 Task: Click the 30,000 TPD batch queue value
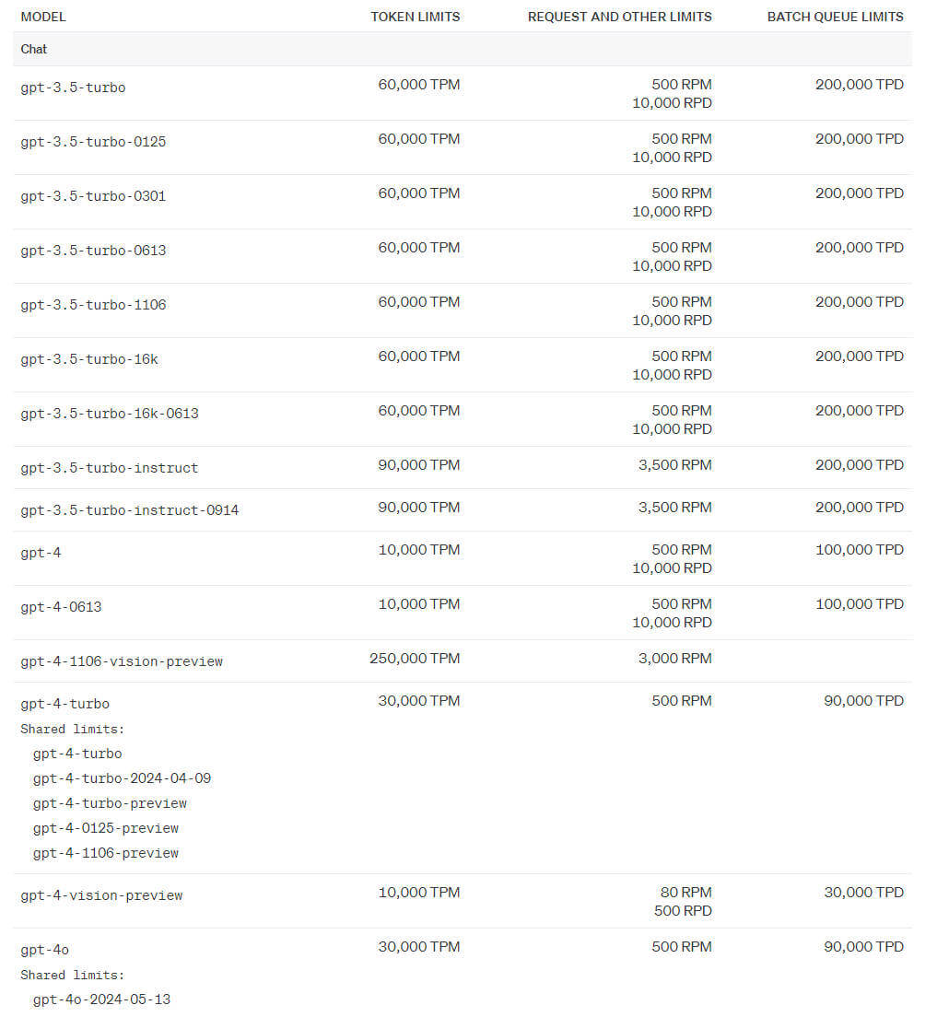click(863, 892)
